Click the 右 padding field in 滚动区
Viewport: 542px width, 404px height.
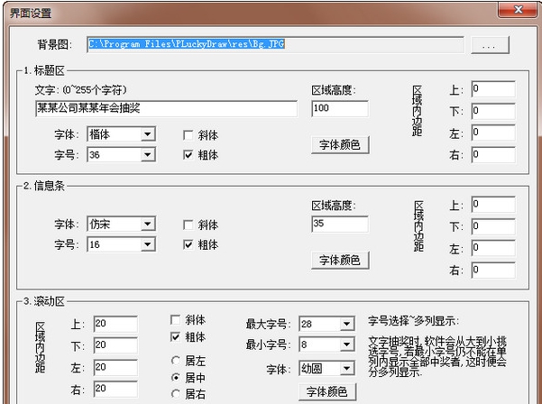[115, 389]
